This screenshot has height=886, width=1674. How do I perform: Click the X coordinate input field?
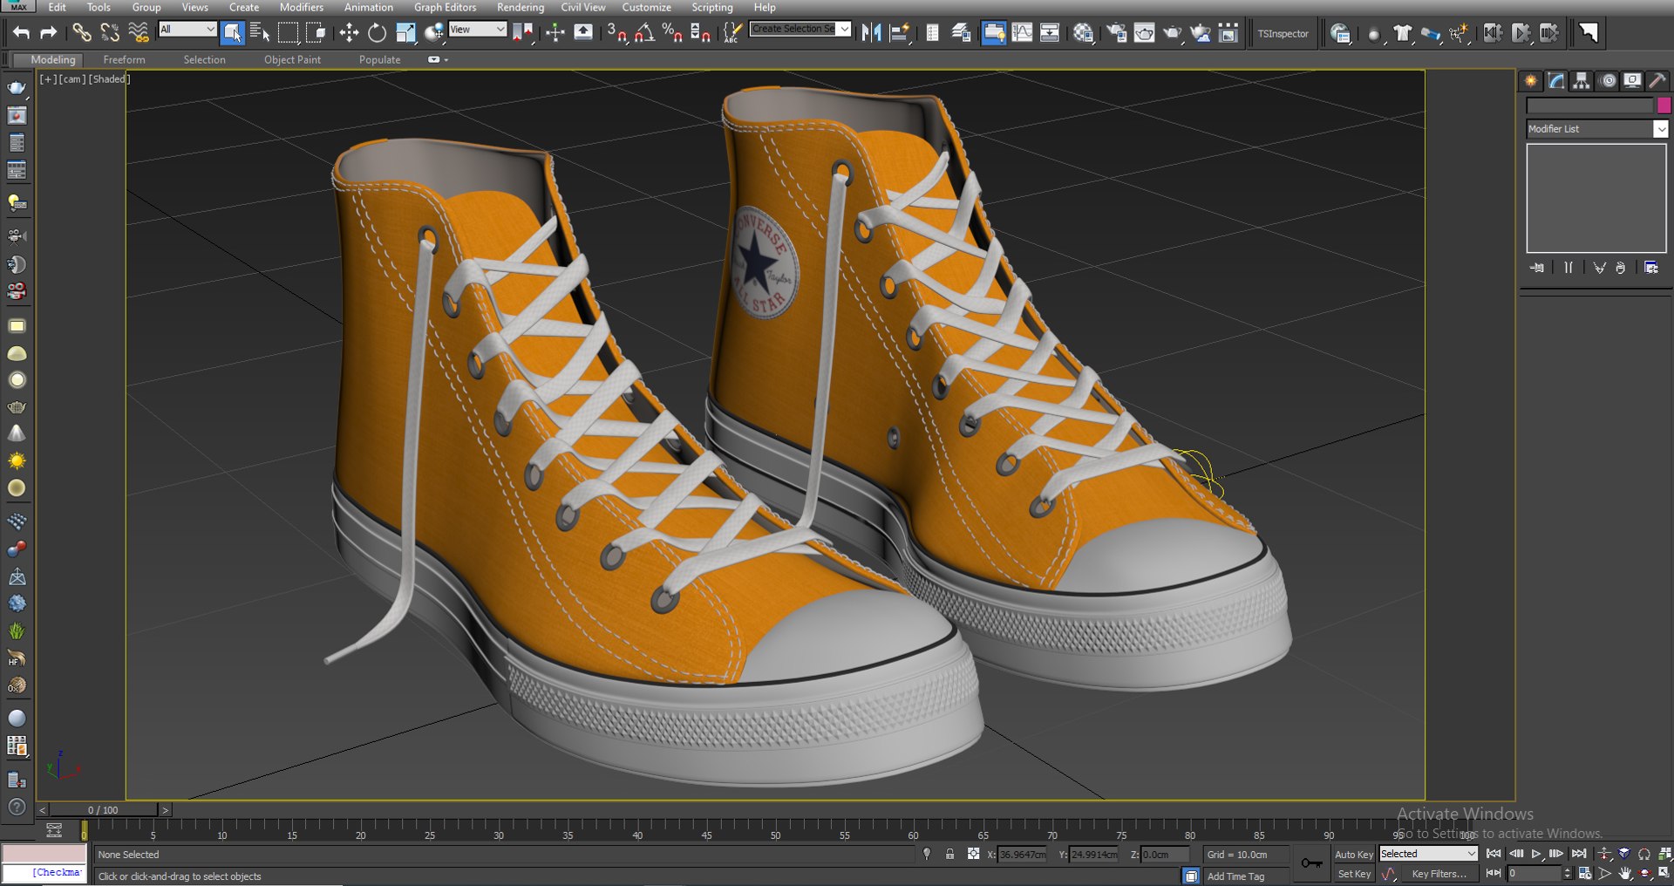pyautogui.click(x=1022, y=855)
